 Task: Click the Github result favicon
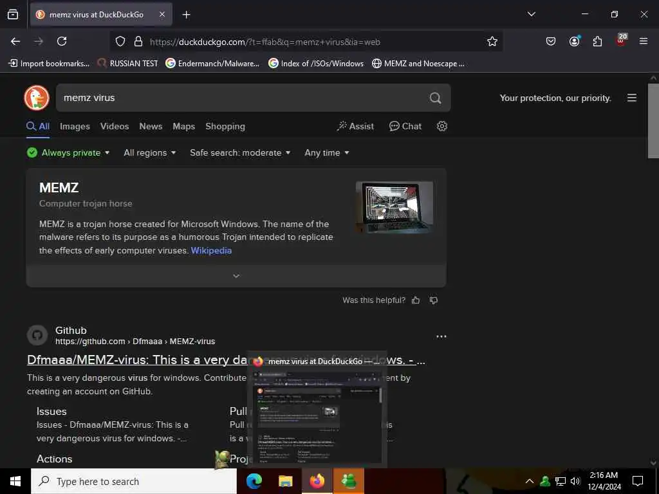37,336
